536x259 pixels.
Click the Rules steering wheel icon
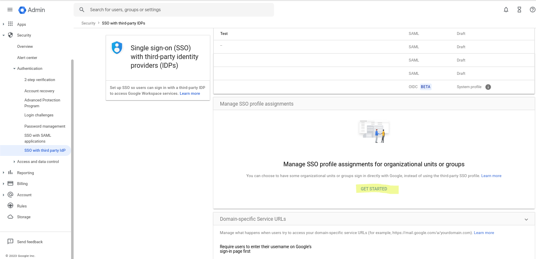(10, 206)
